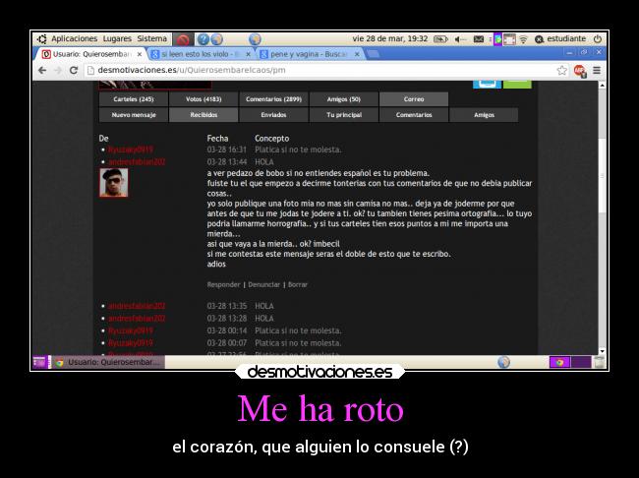639x478 pixels.
Task: Click the window-shaped tray icon next to the Wi-Fi icon
Action: 509,39
